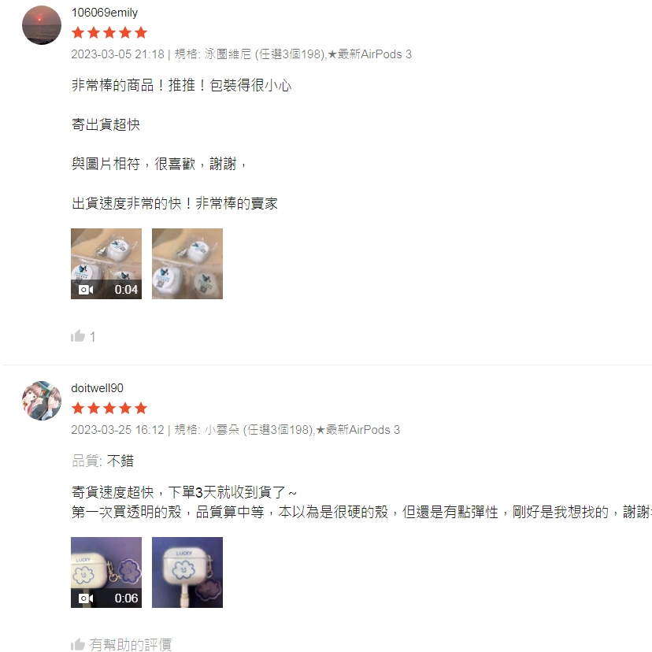Click the five-star rating under doitwell90

(109, 408)
